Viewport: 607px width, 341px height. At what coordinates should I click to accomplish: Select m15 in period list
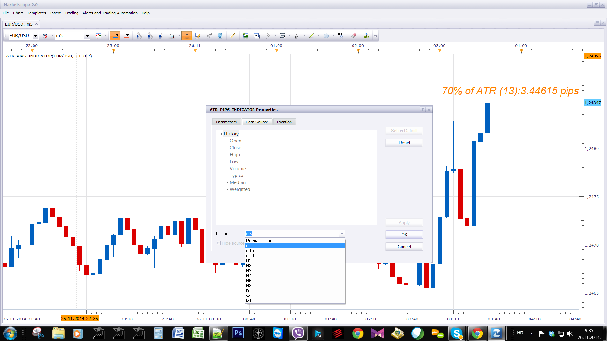click(x=295, y=250)
